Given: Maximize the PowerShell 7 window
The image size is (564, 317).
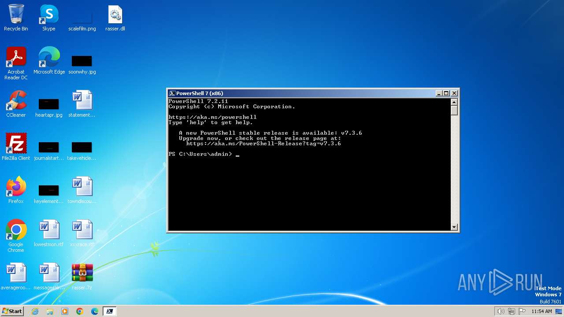Looking at the screenshot, I should tap(446, 93).
